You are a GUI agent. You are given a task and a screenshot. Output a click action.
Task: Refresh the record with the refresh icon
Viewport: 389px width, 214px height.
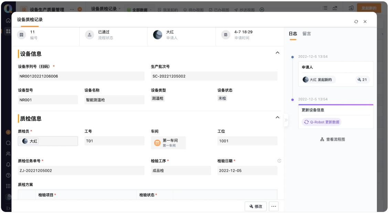click(356, 21)
